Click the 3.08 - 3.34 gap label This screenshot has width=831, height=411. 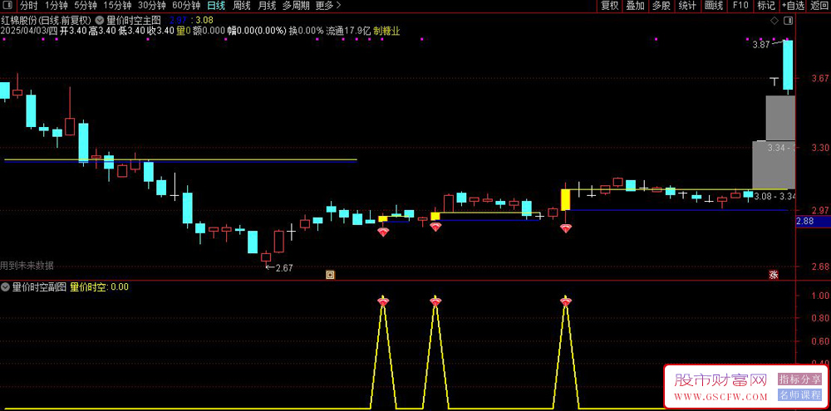pos(775,197)
